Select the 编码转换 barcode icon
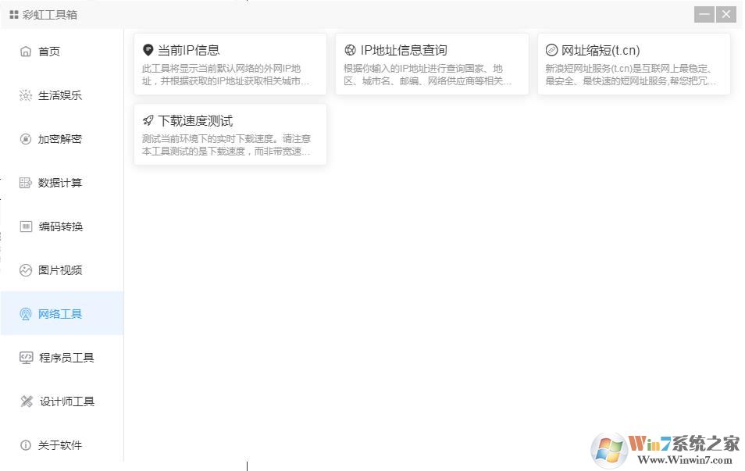Viewport: 745px width, 471px height. (27, 227)
